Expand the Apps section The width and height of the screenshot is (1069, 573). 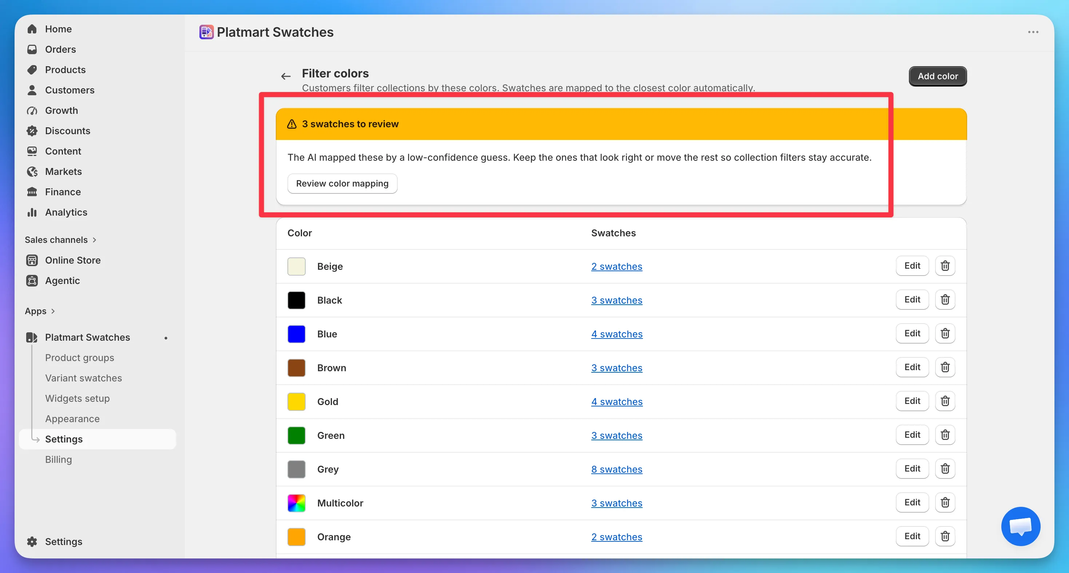(40, 311)
